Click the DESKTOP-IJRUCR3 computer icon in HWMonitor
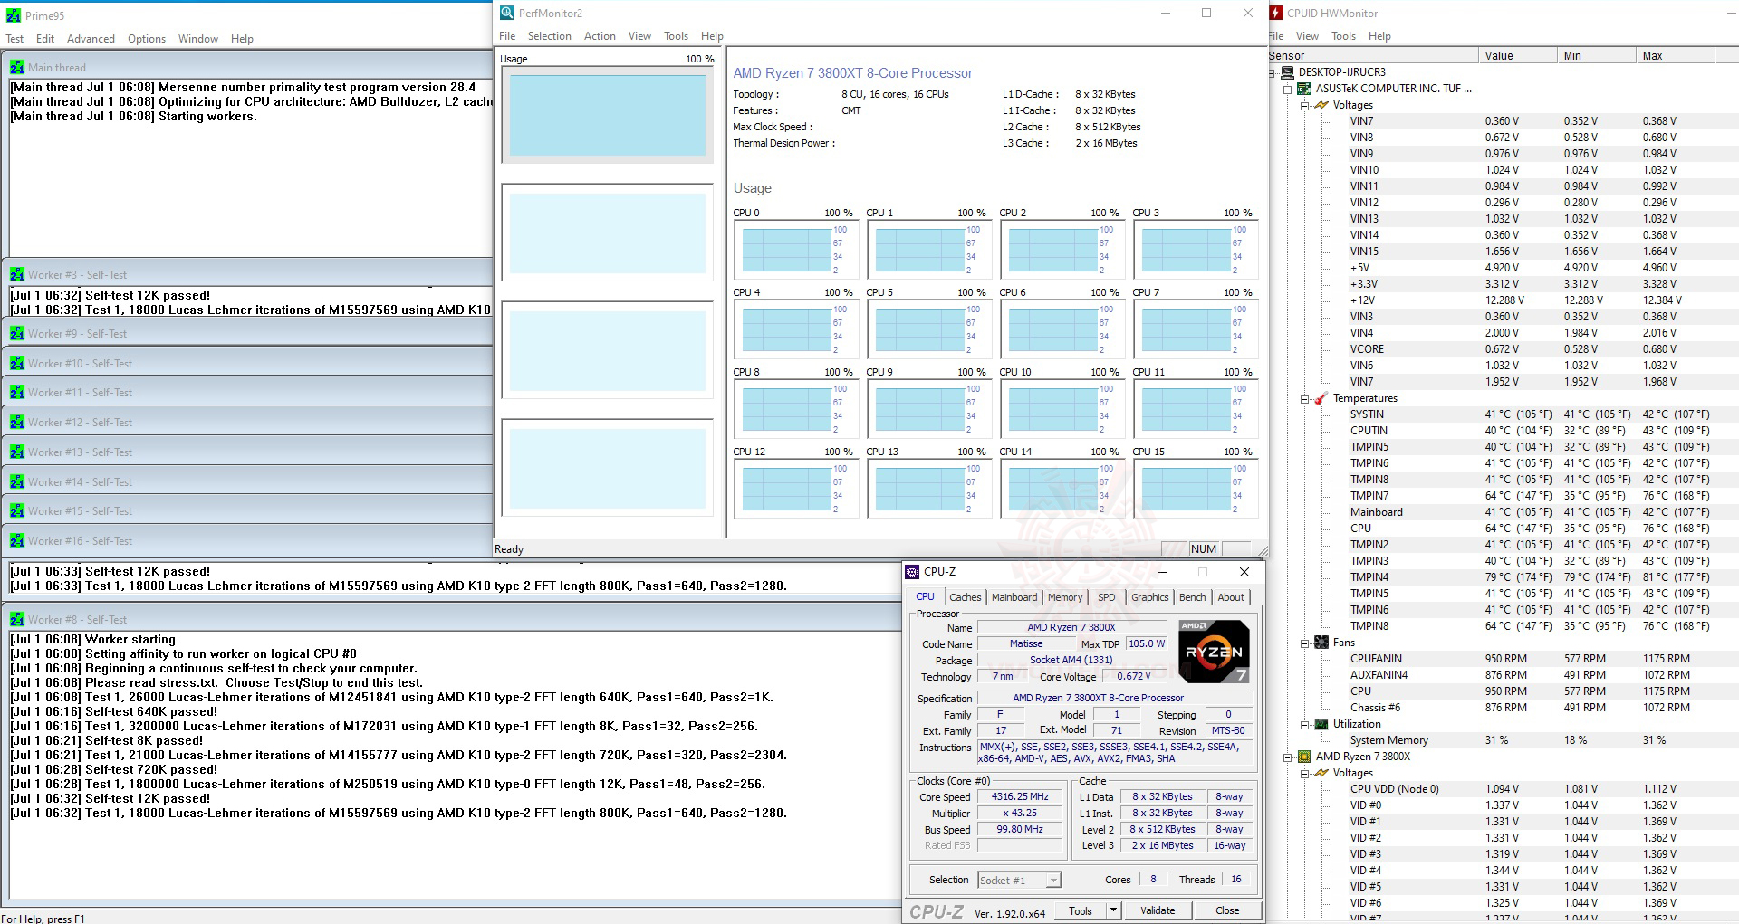Screen dimensions: 1739x924 1287,72
